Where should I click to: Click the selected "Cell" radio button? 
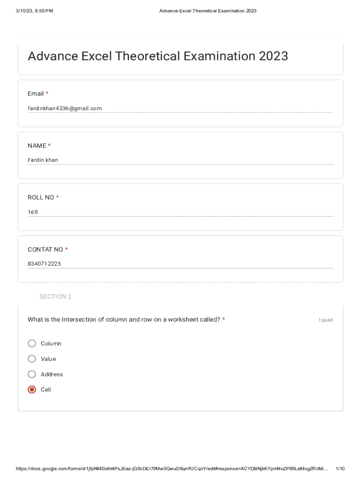pyautogui.click(x=32, y=390)
